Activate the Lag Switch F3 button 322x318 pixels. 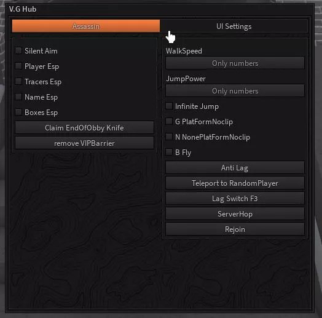pos(235,199)
